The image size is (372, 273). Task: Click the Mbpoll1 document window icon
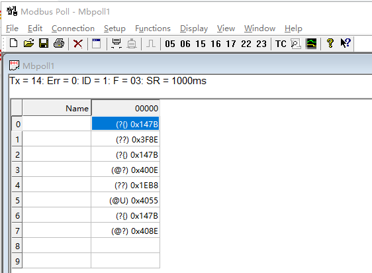click(x=14, y=66)
